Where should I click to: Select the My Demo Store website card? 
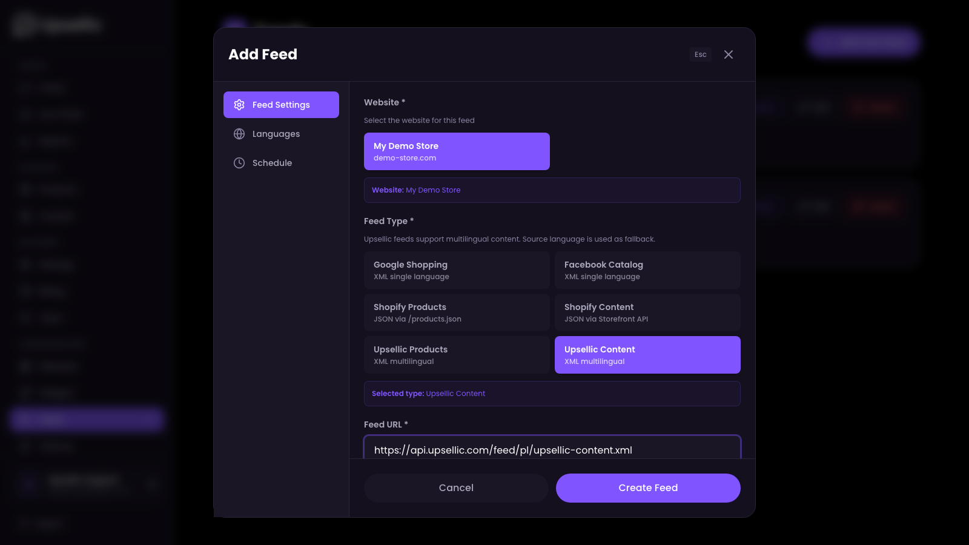tap(457, 151)
